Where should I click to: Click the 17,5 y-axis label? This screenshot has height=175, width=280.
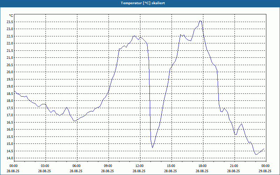[10, 108]
